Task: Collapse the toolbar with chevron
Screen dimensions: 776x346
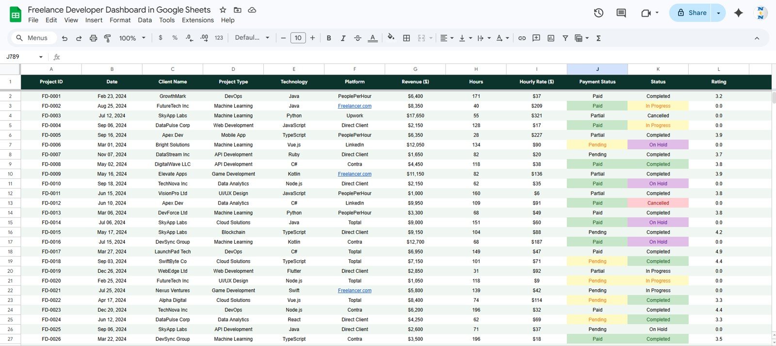Action: point(757,38)
